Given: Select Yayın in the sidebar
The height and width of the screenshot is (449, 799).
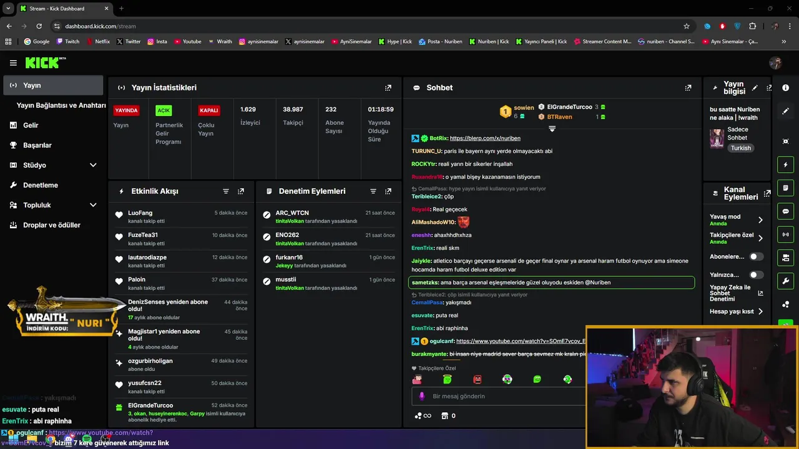Looking at the screenshot, I should (x=53, y=85).
